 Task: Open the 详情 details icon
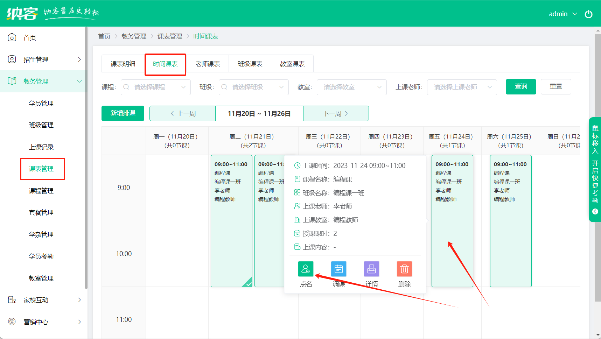click(371, 269)
